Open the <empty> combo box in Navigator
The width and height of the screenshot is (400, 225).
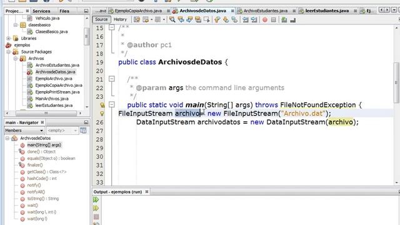[x=62, y=131]
